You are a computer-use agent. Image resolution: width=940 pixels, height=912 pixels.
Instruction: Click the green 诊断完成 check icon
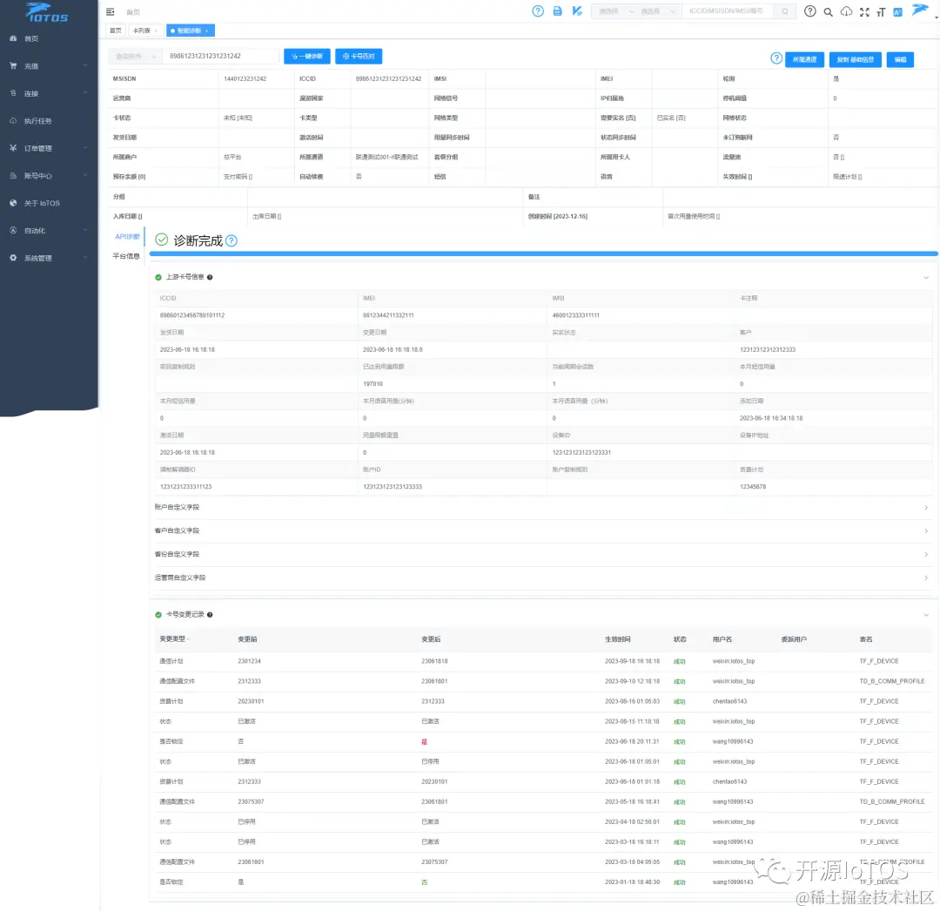(x=162, y=240)
